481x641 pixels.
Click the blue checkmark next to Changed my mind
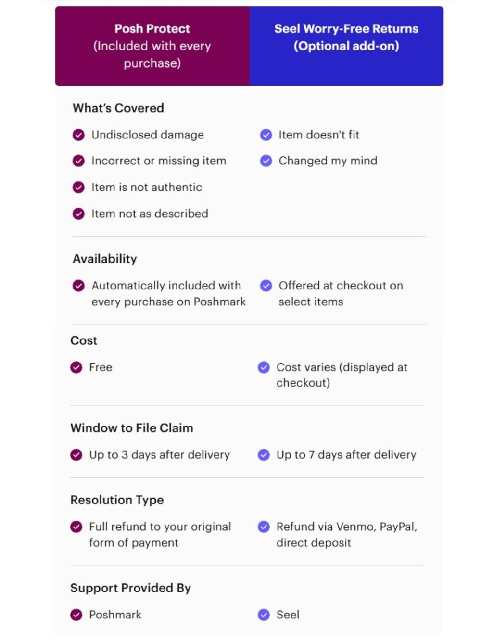pyautogui.click(x=266, y=161)
